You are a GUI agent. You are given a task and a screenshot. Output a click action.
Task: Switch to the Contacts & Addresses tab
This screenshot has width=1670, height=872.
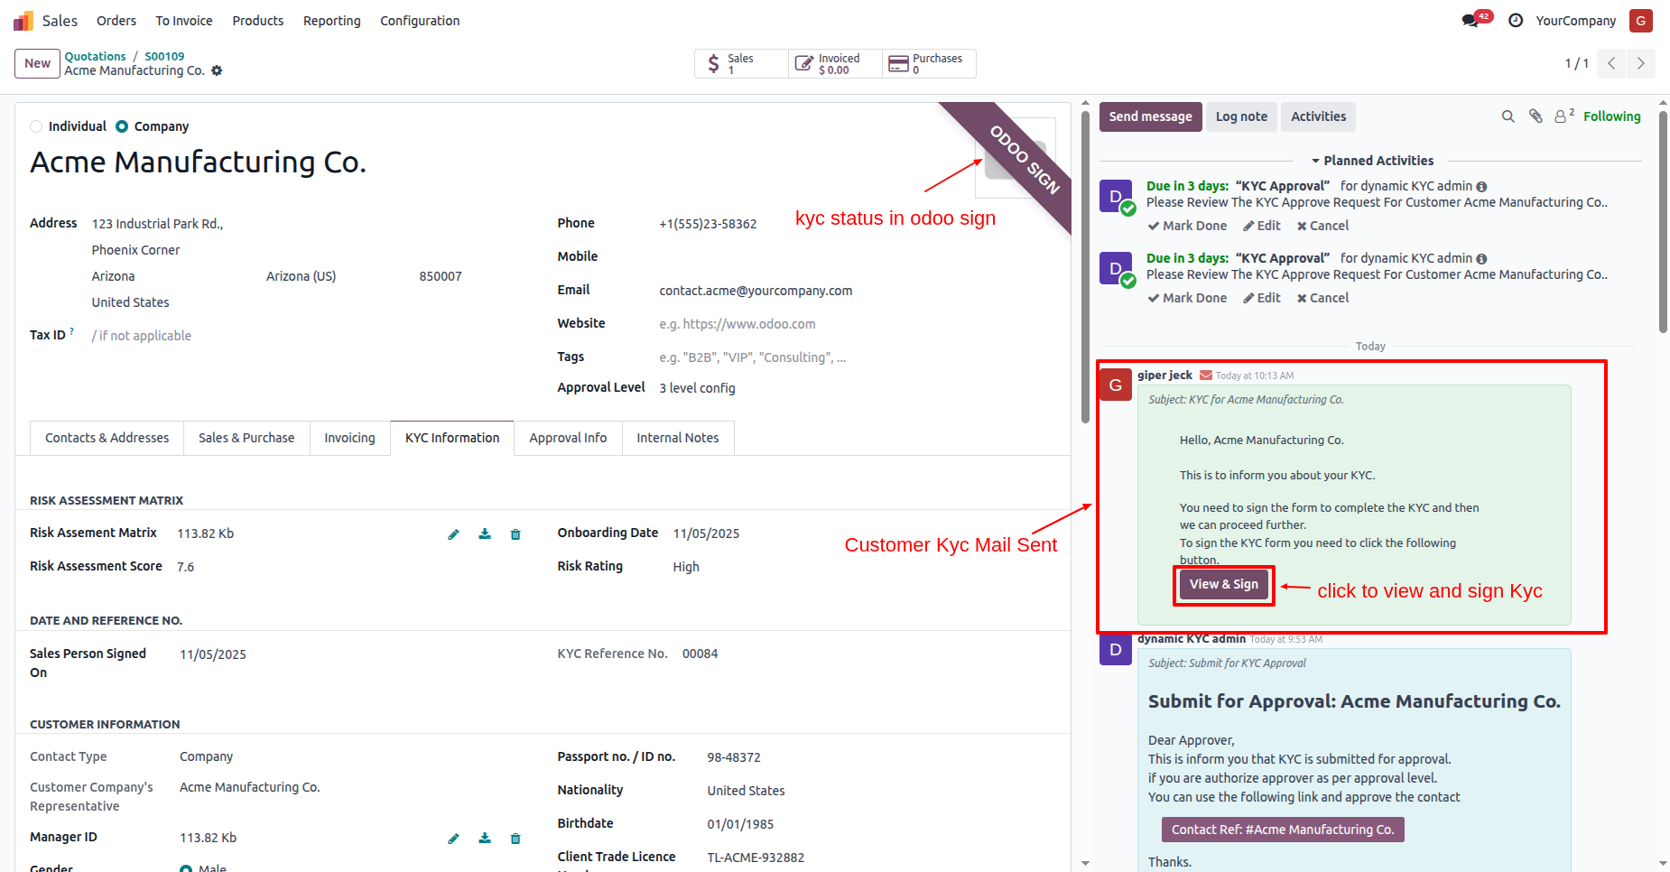point(107,438)
